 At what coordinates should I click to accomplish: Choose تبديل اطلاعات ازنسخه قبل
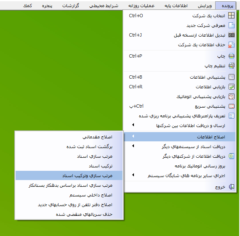(x=179, y=35)
